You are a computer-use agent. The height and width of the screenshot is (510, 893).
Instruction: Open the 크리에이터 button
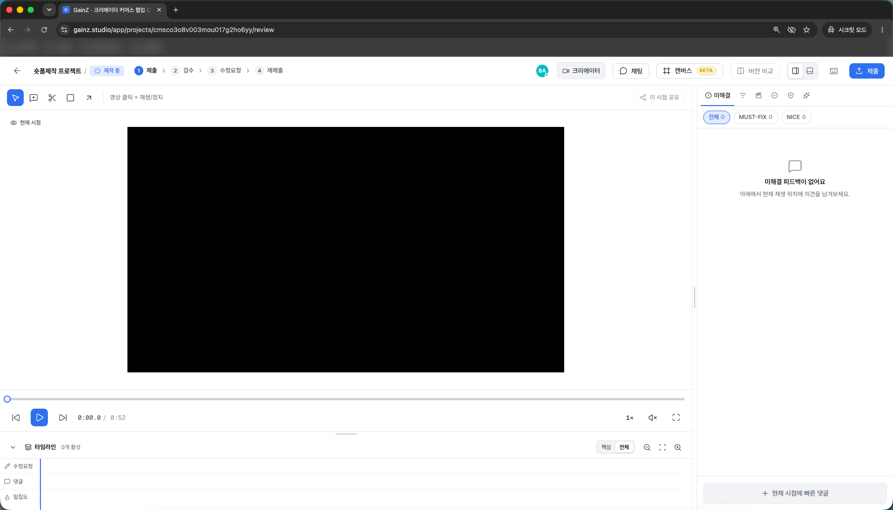[x=581, y=71]
